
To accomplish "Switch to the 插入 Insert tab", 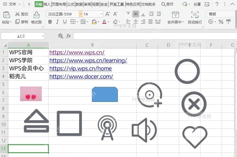I will click(x=47, y=4).
